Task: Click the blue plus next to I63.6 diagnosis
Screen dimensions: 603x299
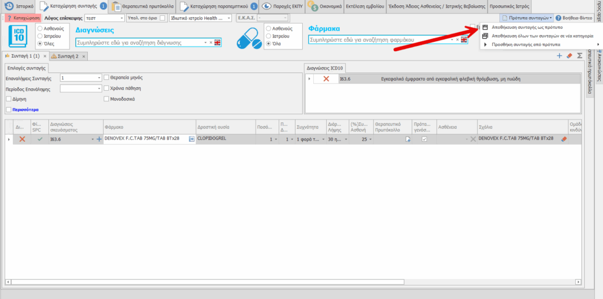Action: tap(99, 139)
